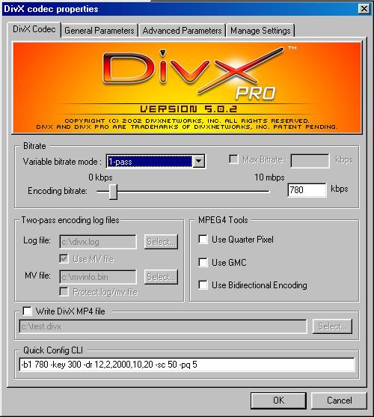Enable Use GMC checkbox
This screenshot has height=417, width=374.
[x=203, y=262]
